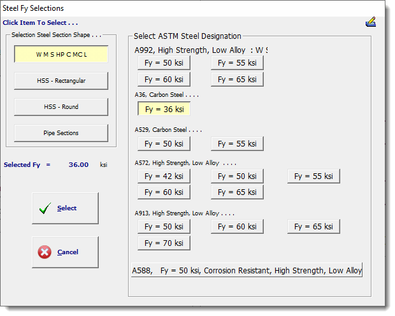The image size is (395, 316).
Task: Click the Selected Fy value 36.00
Action: 78,164
